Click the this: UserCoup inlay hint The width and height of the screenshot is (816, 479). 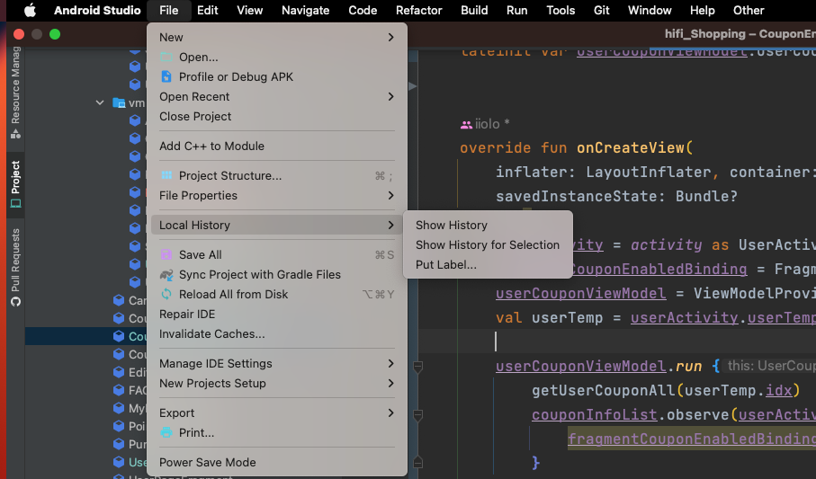tap(770, 366)
